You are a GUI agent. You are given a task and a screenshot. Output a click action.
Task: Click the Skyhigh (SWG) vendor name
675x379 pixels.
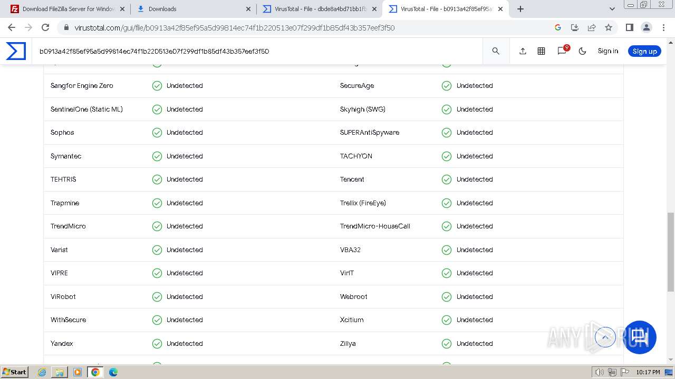click(x=363, y=109)
